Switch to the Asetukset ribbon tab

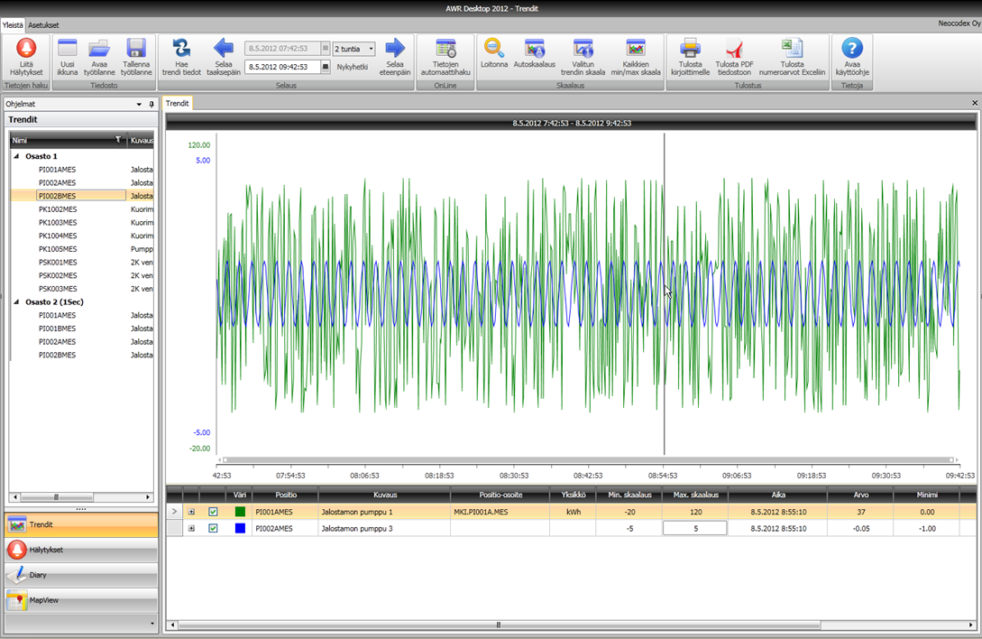43,25
